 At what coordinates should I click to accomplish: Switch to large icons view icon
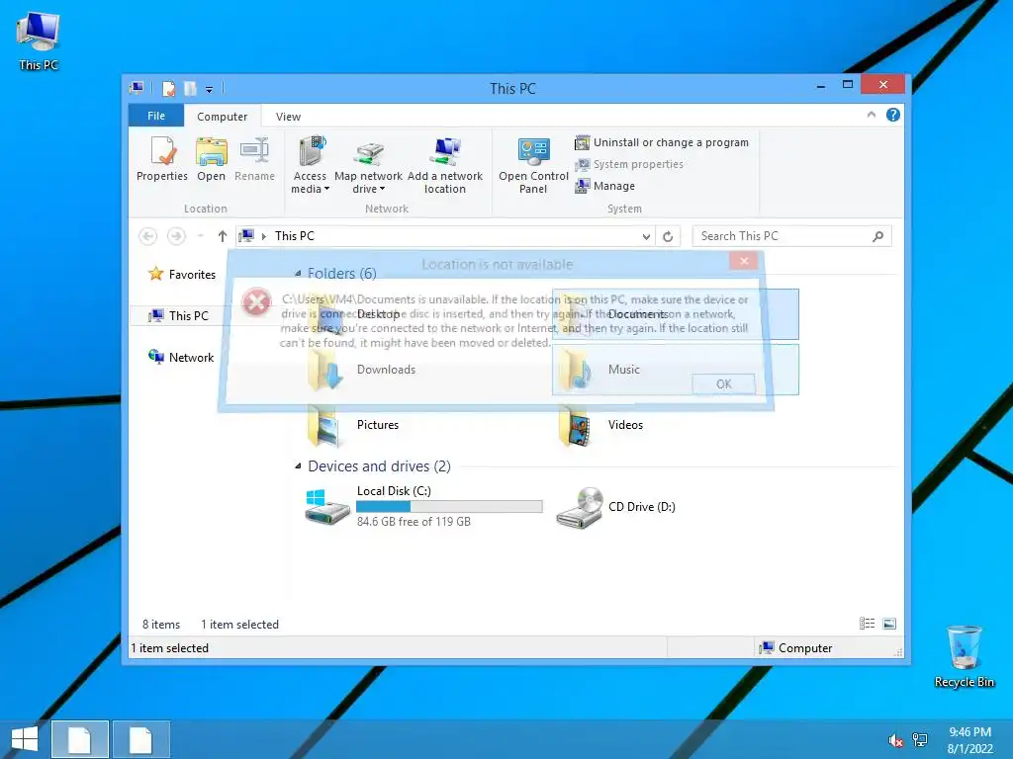[889, 624]
